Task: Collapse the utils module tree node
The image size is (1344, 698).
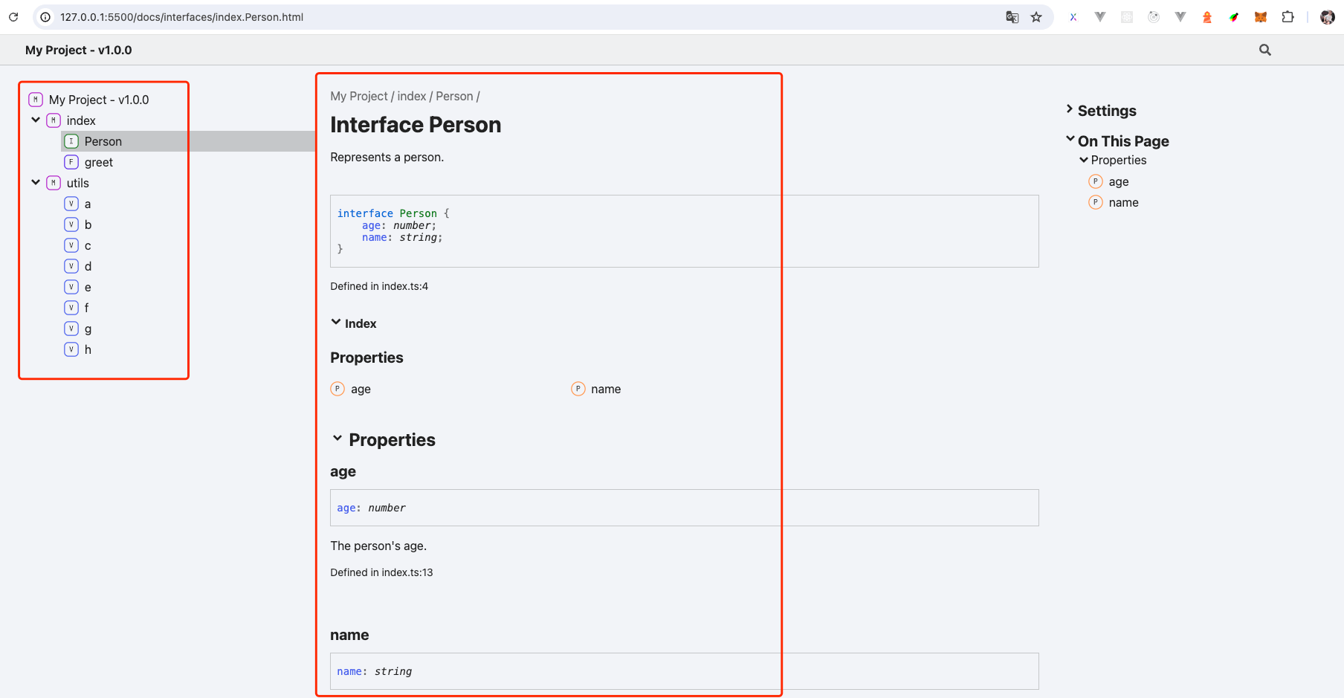Action: click(36, 182)
